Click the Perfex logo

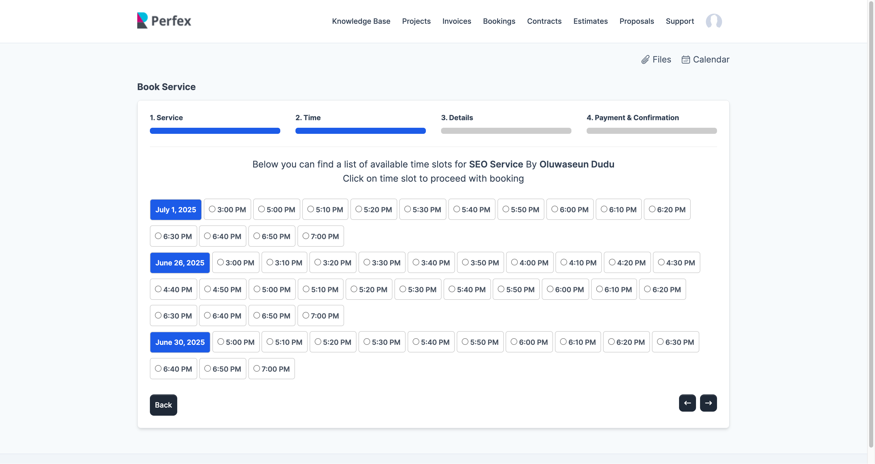[164, 21]
